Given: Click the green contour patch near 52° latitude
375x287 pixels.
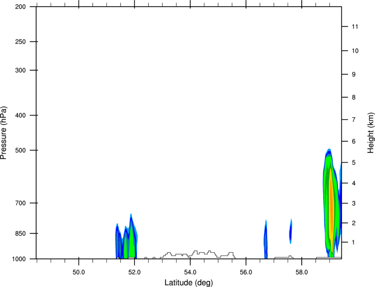Looking at the screenshot, I should (x=131, y=244).
